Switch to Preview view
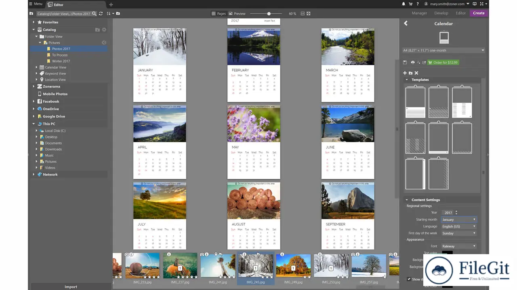The image size is (517, 290). click(x=237, y=14)
